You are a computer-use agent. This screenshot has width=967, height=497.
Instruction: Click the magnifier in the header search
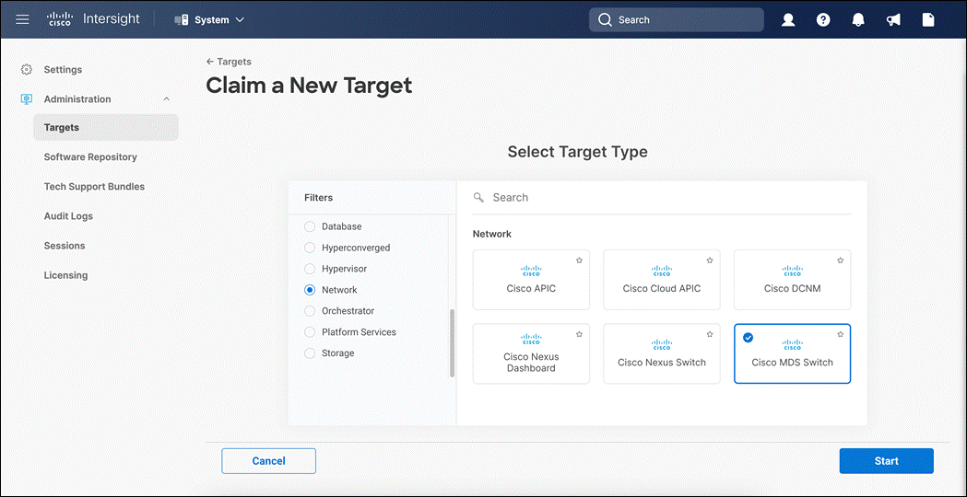point(605,19)
